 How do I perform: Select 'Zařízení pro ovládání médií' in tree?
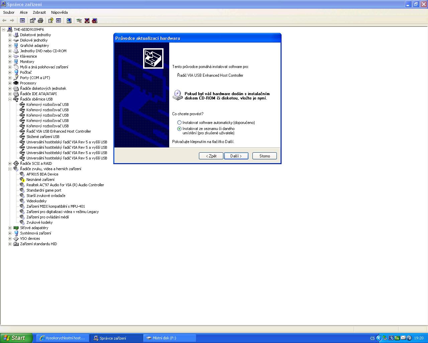coord(47,217)
